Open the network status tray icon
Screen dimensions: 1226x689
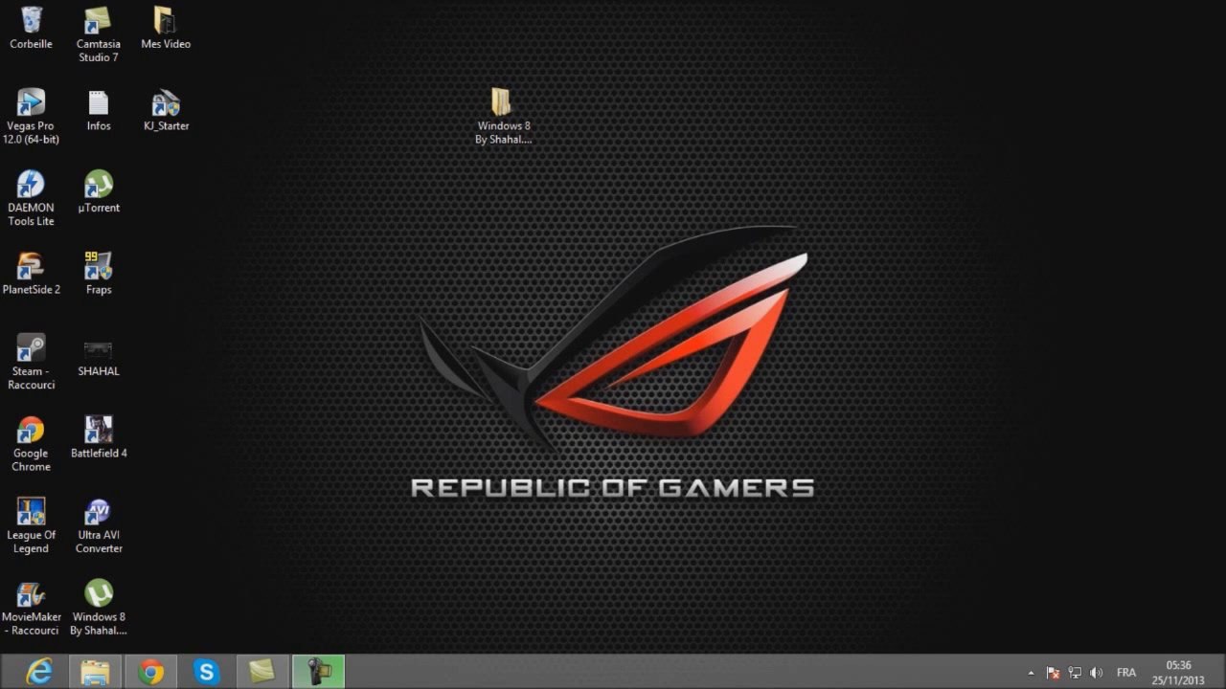pyautogui.click(x=1075, y=673)
